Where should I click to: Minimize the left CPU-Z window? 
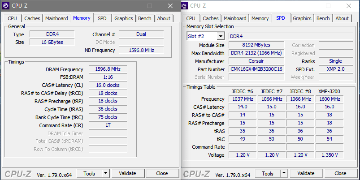pos(130,6)
